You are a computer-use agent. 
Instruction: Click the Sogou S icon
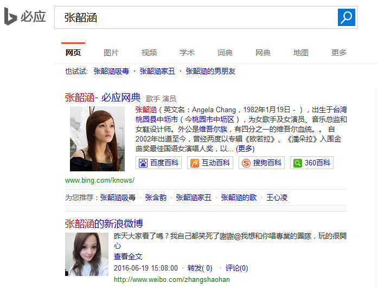point(246,163)
